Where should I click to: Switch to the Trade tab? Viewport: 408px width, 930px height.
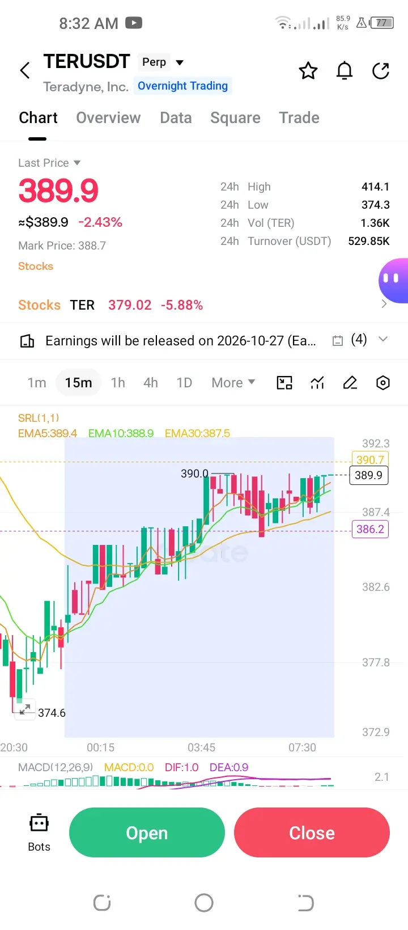click(299, 117)
